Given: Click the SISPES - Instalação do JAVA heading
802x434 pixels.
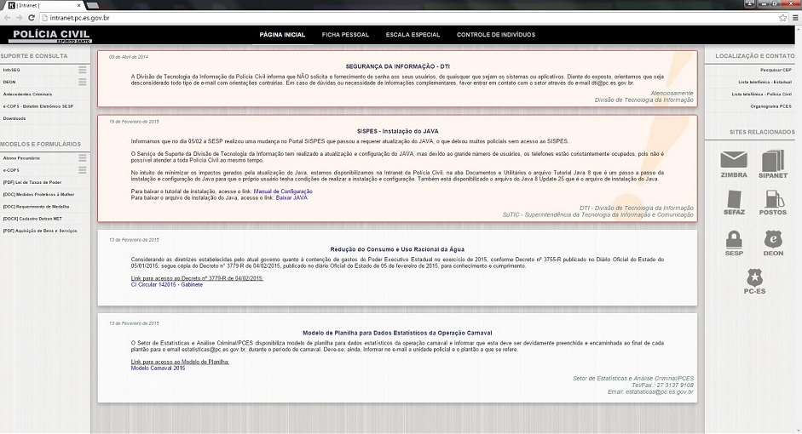Looking at the screenshot, I should click(x=397, y=131).
